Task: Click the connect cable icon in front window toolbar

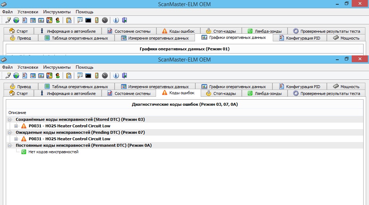Action: click(x=8, y=76)
